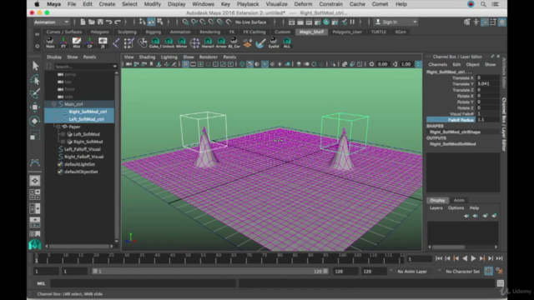This screenshot has width=534, height=300.
Task: Click the Outliner horizontal scrollbar
Action: coord(79,247)
